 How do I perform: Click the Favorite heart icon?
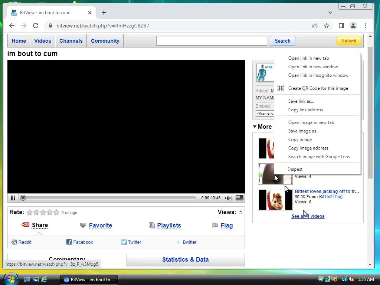83,225
